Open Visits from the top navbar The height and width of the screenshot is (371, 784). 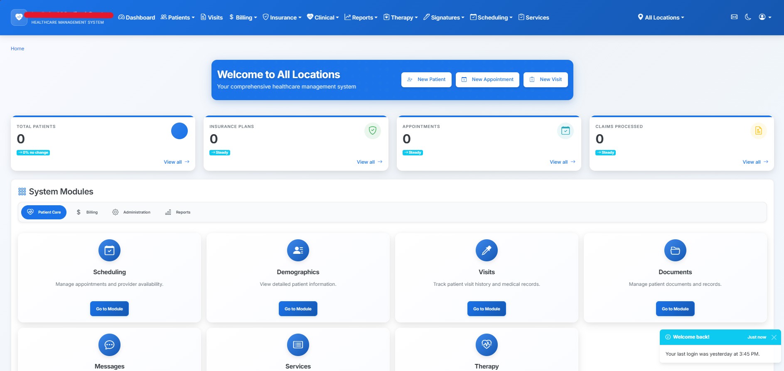[211, 17]
